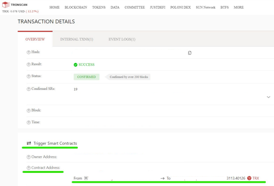
Task: Switch to the INTERNAL TXNS(1) tab
Action: (x=76, y=39)
